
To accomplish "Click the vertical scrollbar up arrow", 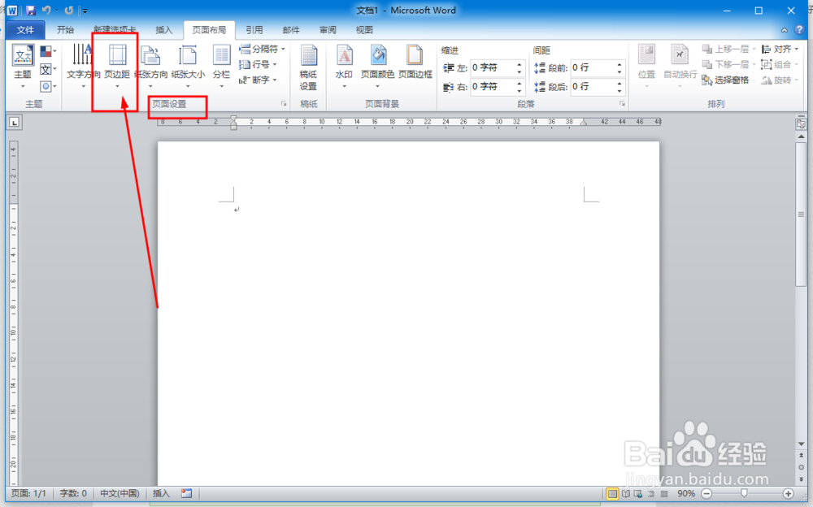I will [x=801, y=136].
